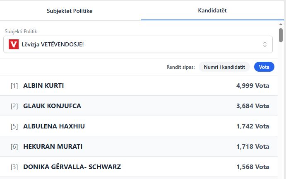The width and height of the screenshot is (286, 179).
Task: Click candidate number [5] label
Action: click(14, 126)
